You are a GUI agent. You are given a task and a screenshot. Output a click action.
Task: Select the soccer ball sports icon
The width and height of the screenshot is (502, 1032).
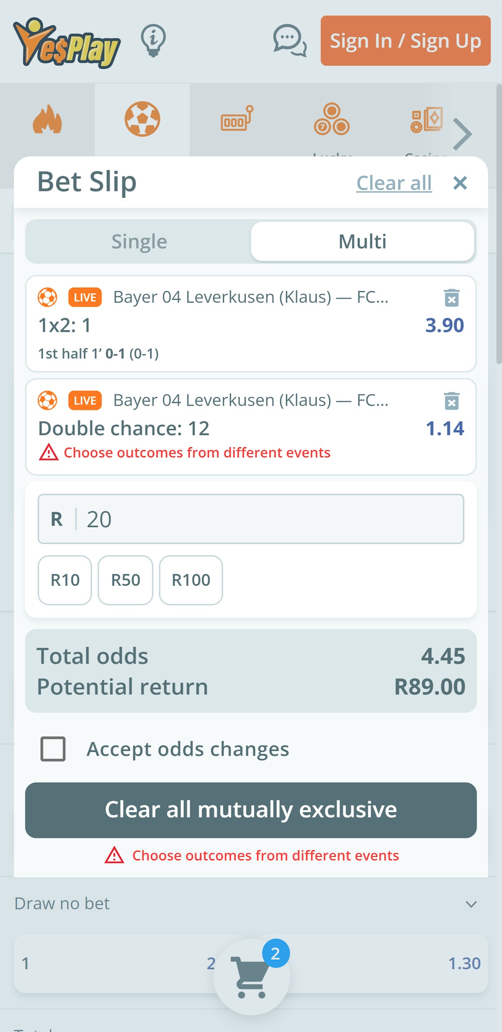pos(143,119)
